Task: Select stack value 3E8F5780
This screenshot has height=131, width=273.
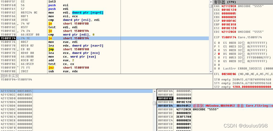Action: click(184, 117)
